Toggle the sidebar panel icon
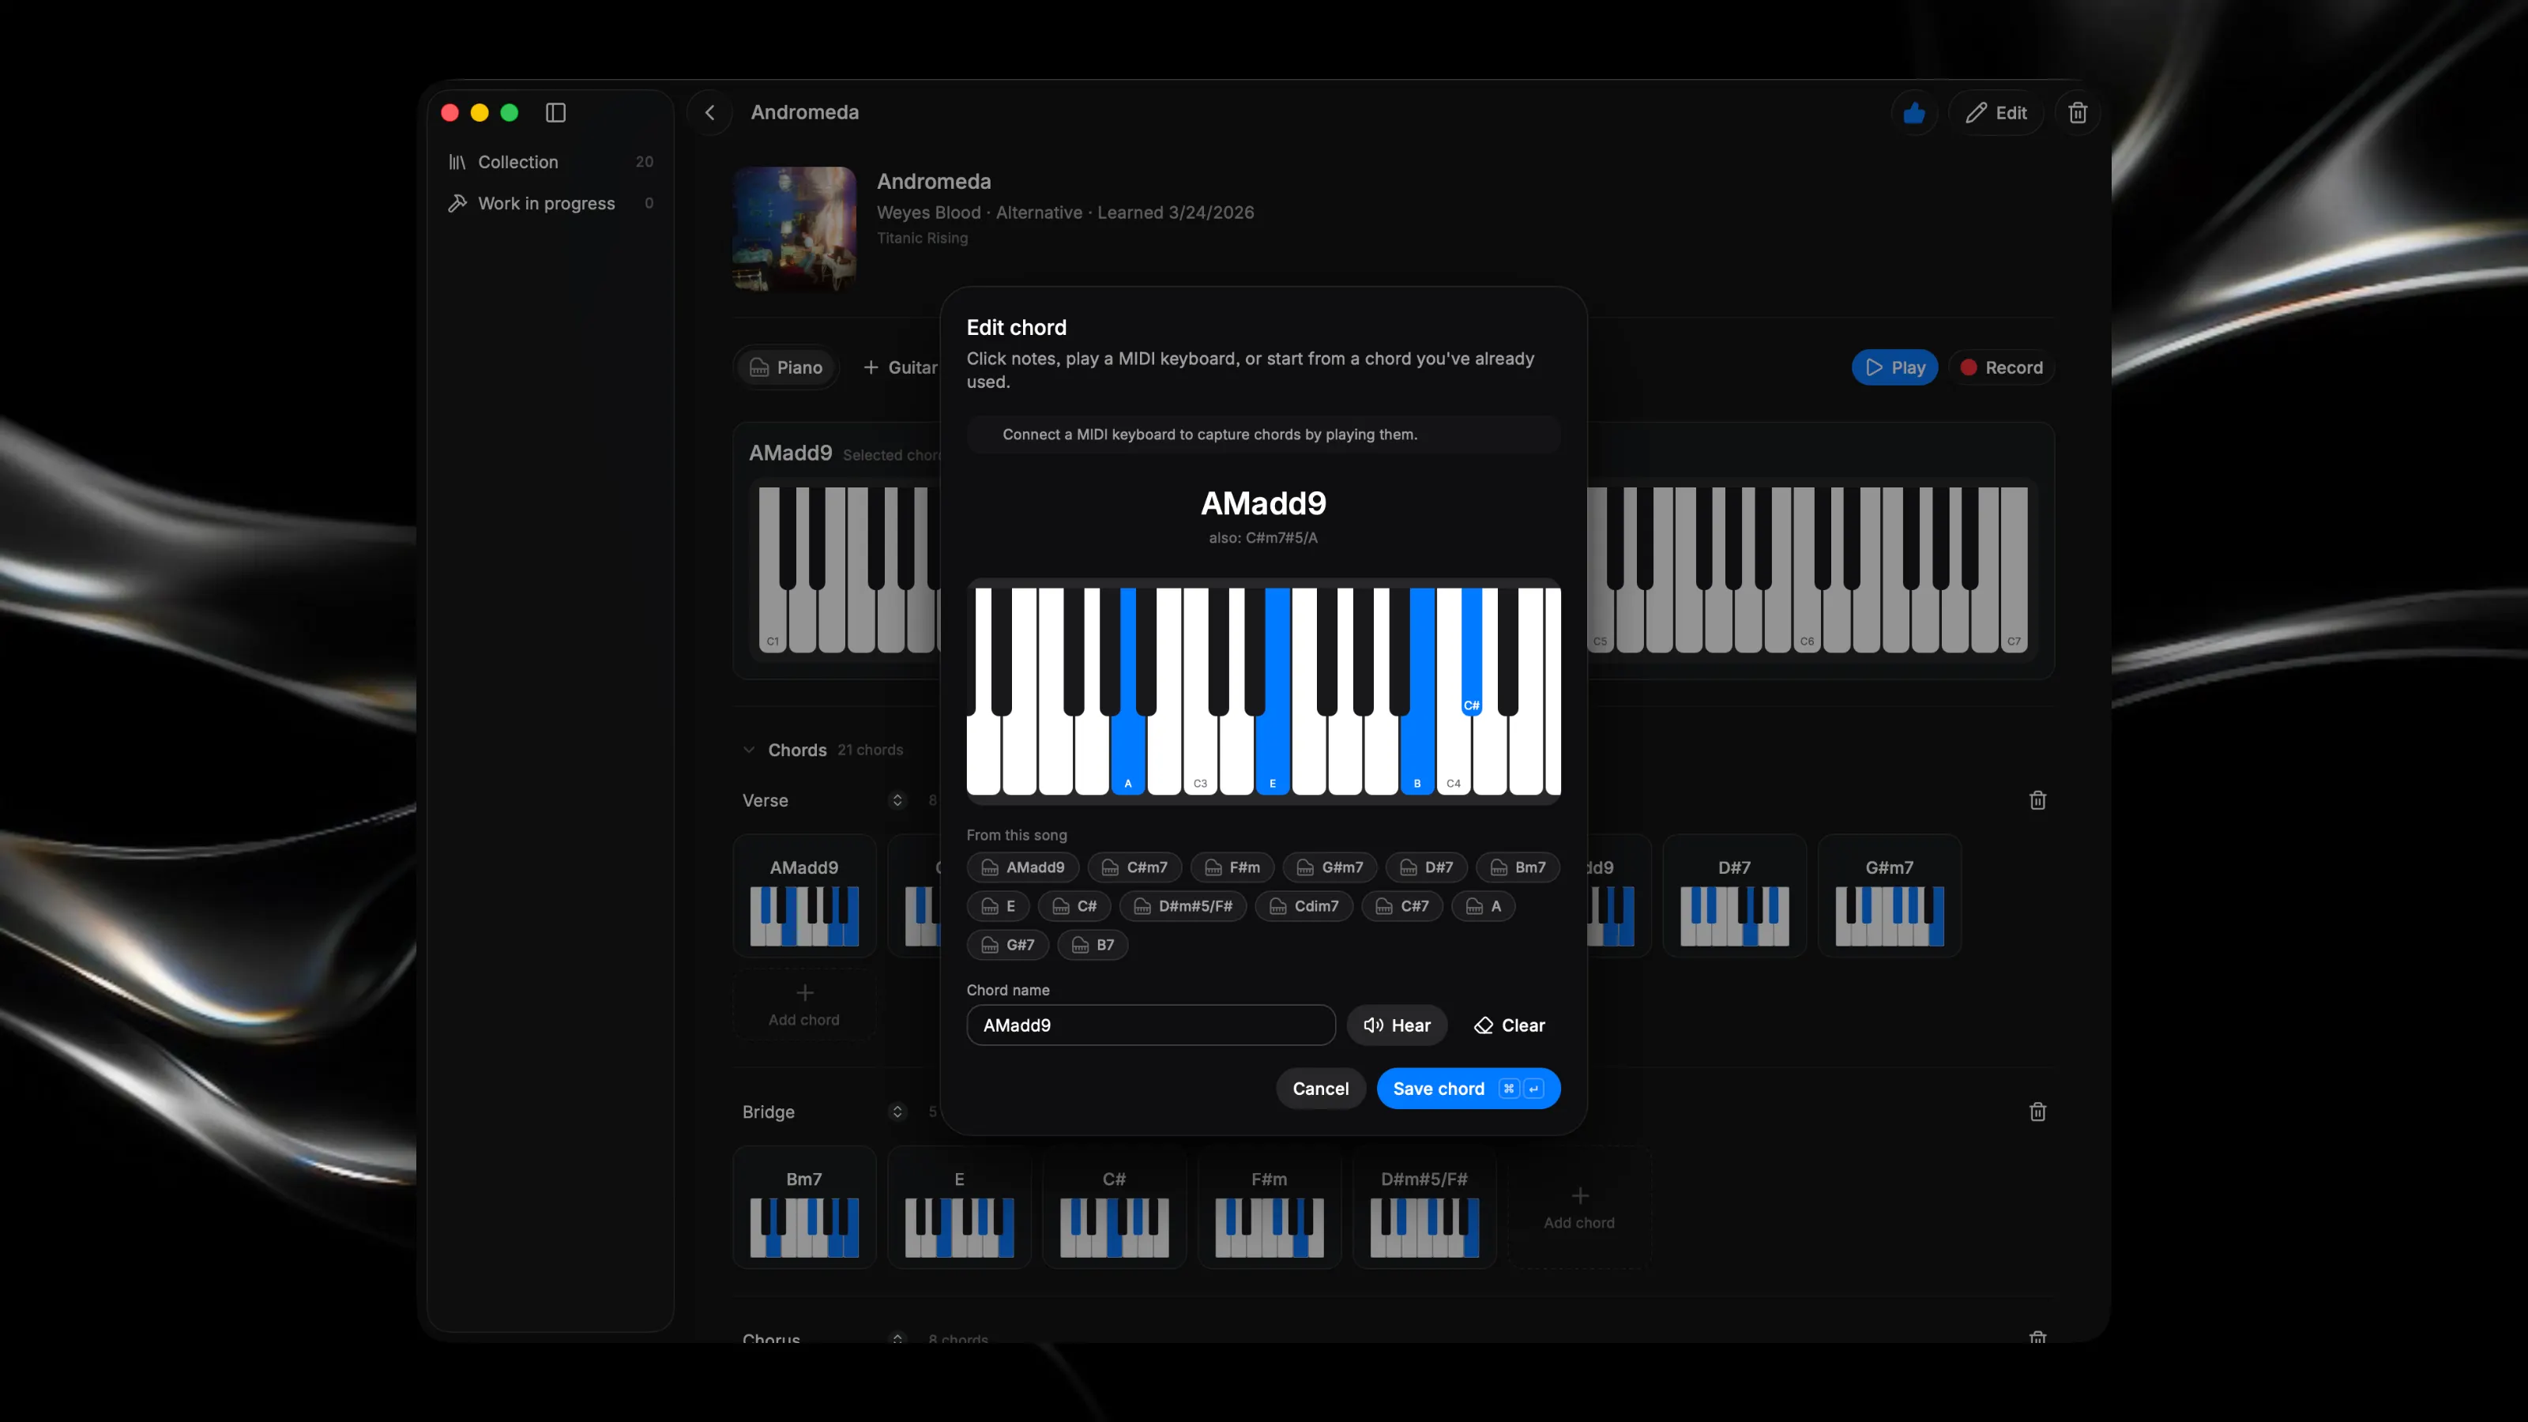 (x=555, y=113)
